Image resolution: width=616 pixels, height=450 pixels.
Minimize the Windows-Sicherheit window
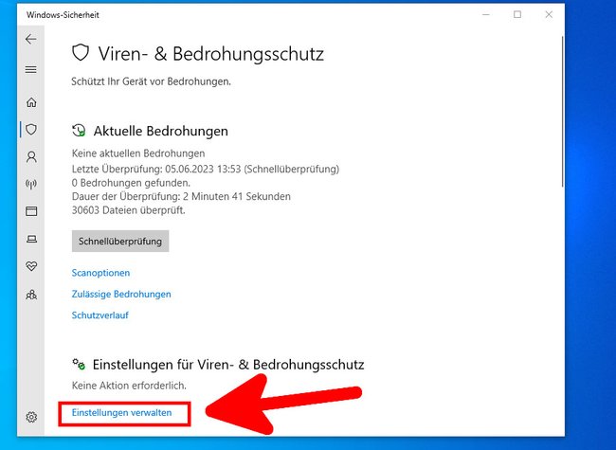(x=486, y=15)
